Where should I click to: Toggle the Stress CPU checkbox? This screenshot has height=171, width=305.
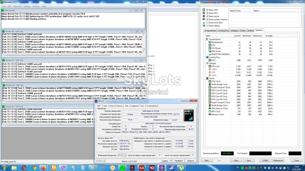[x=207, y=10]
